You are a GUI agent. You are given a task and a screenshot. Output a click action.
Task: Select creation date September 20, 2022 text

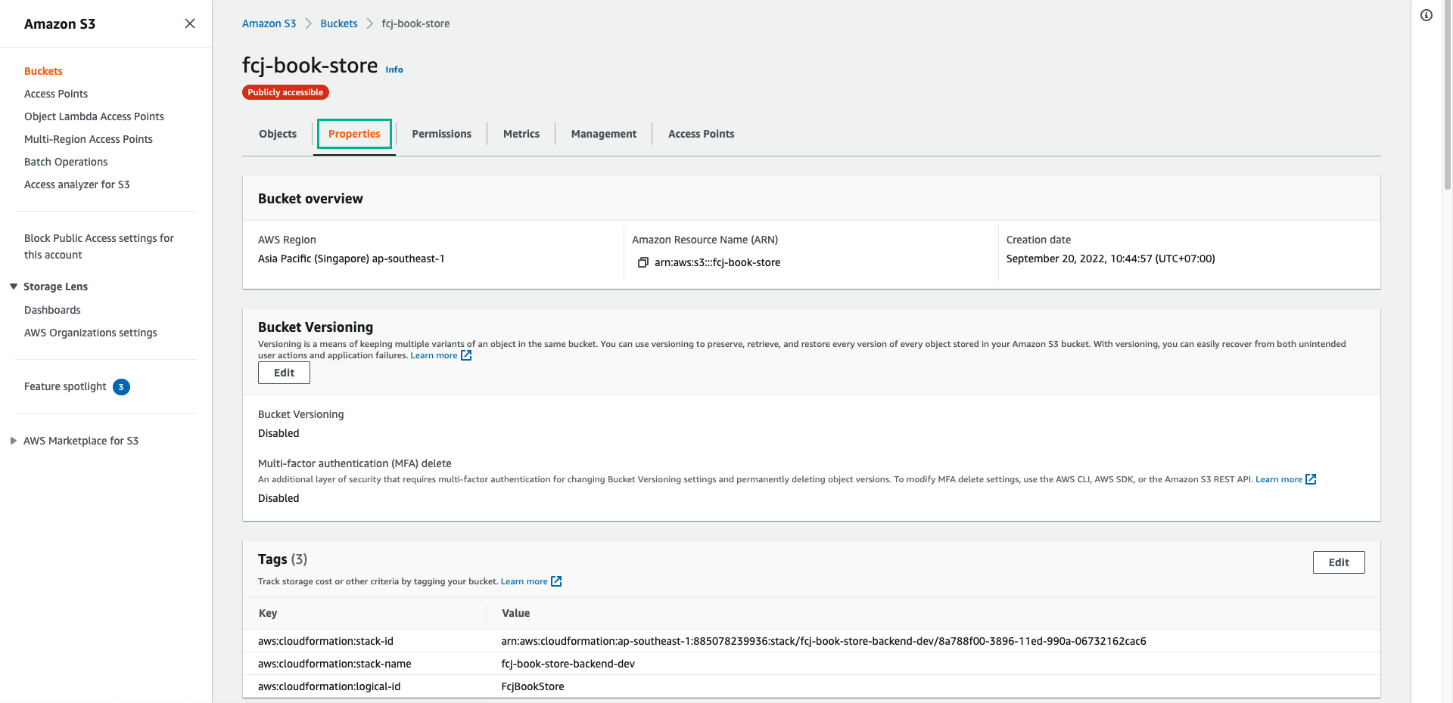[x=1110, y=259]
